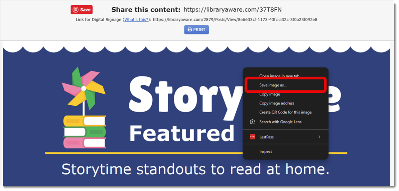Click the Pinterest logo icon

76,10
